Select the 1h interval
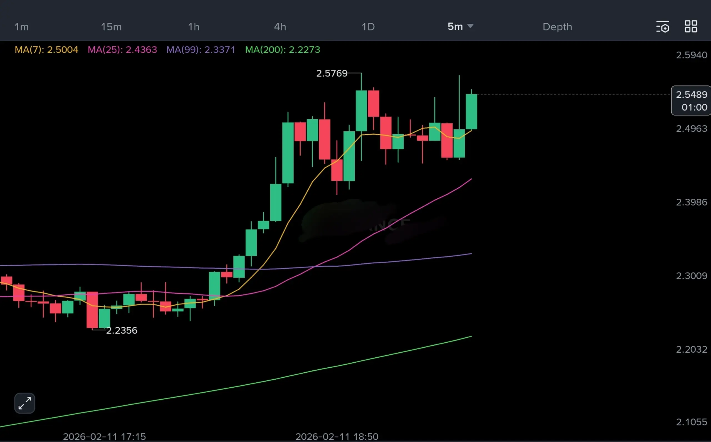Viewport: 711px width, 442px height. point(194,27)
